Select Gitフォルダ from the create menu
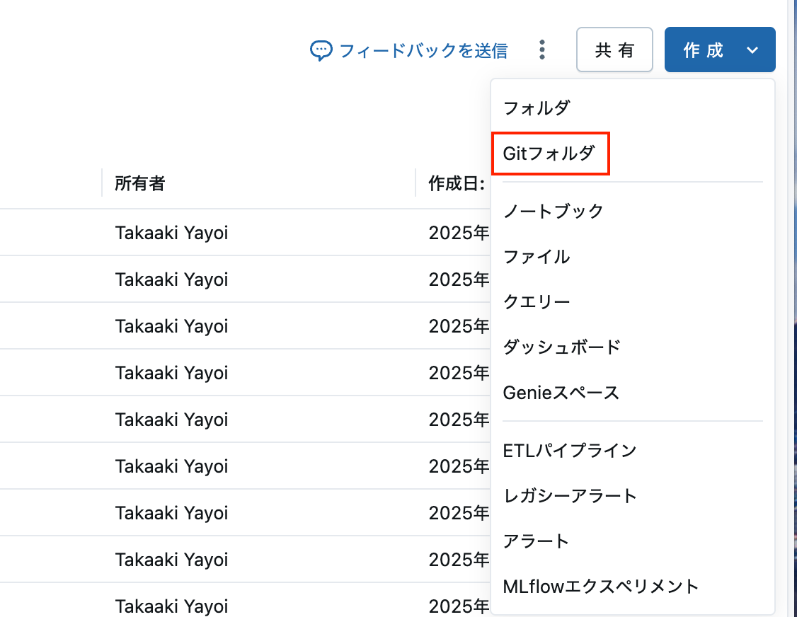797x617 pixels. 551,154
